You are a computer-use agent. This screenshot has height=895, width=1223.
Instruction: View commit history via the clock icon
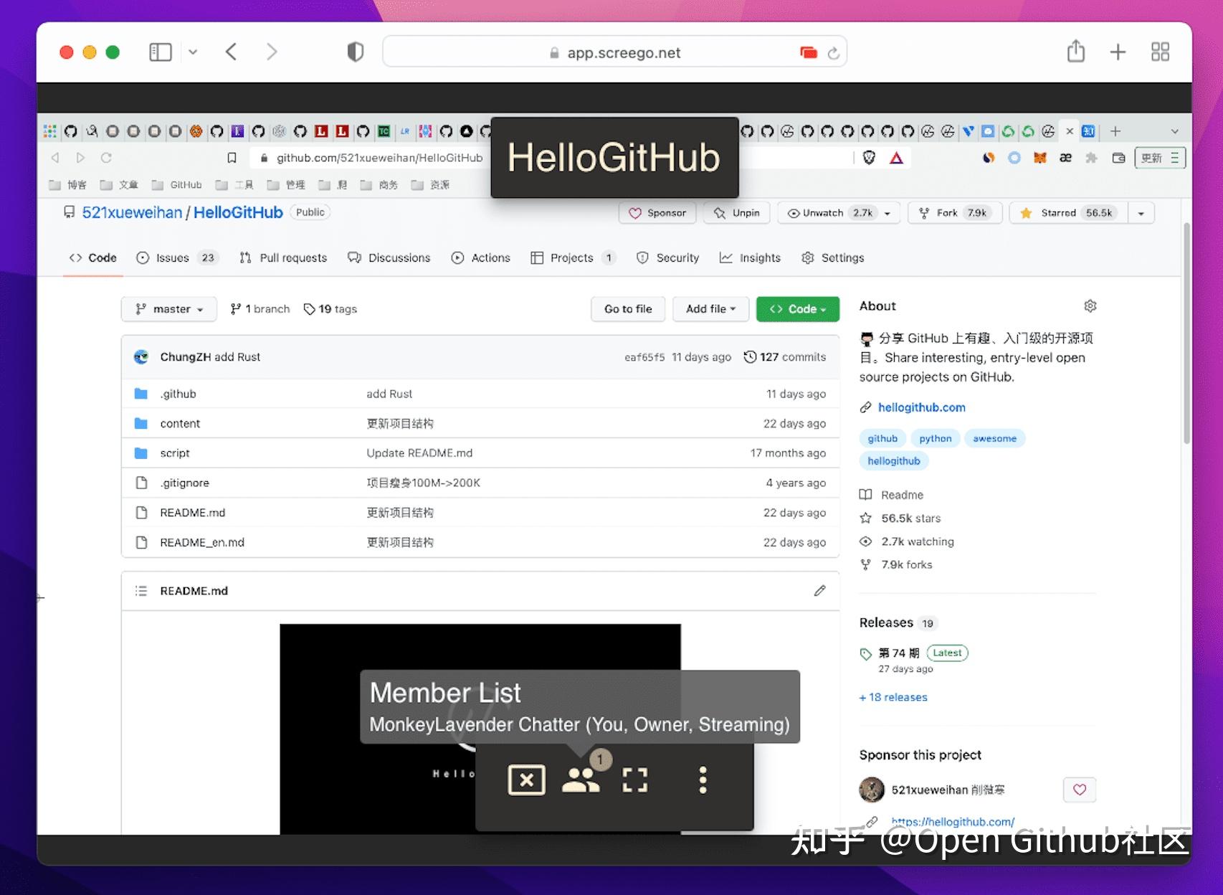click(750, 356)
